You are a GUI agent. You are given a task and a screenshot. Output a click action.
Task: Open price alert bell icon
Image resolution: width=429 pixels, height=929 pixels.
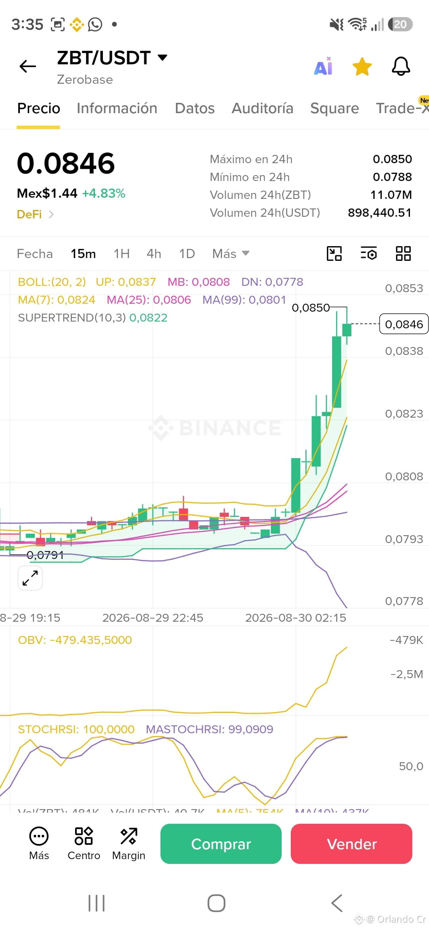tap(401, 66)
